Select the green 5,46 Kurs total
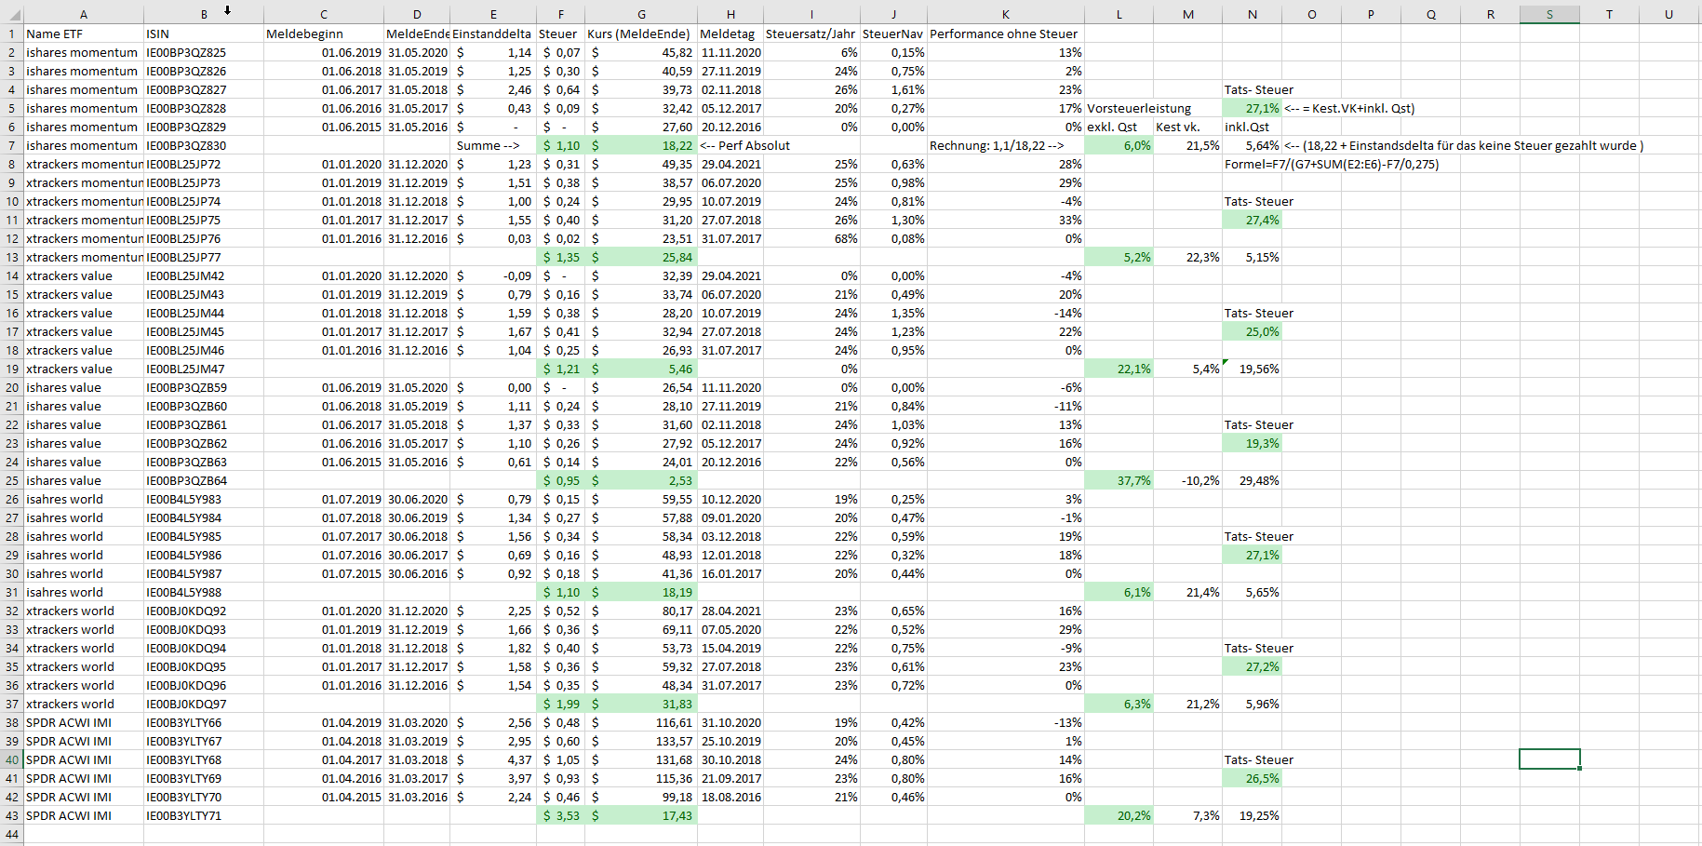The width and height of the screenshot is (1702, 846). tap(641, 369)
